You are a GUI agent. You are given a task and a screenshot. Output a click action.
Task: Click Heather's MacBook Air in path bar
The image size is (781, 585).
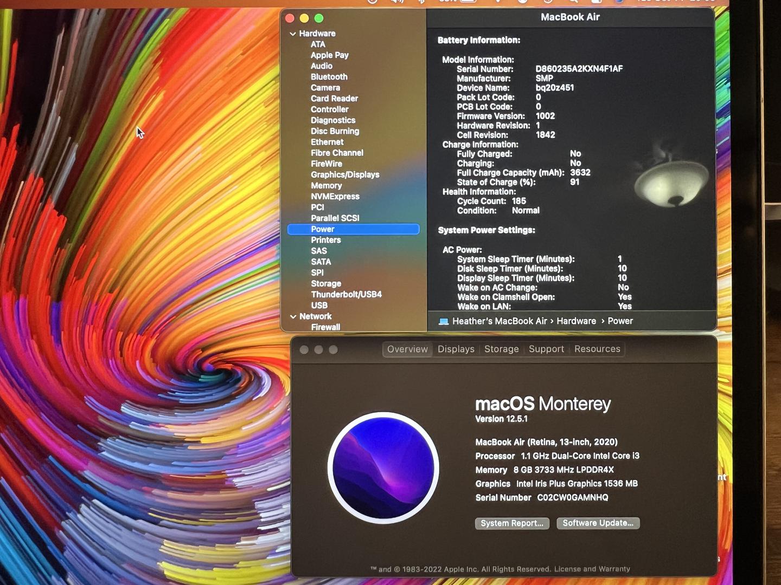click(x=500, y=321)
